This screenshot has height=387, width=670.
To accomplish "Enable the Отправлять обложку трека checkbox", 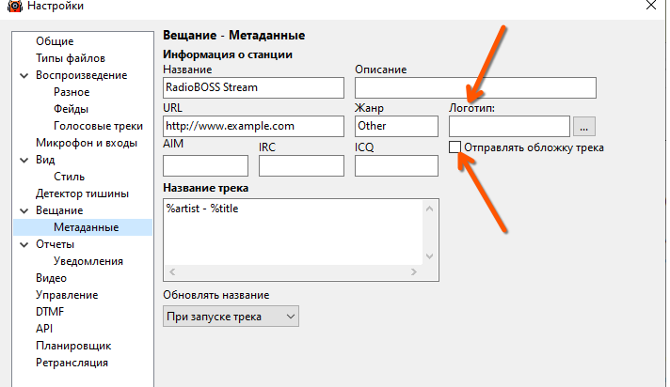I will 455,147.
